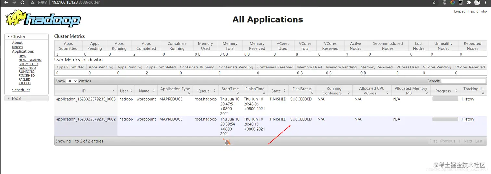Open the Show entries count dropdown

[72, 81]
